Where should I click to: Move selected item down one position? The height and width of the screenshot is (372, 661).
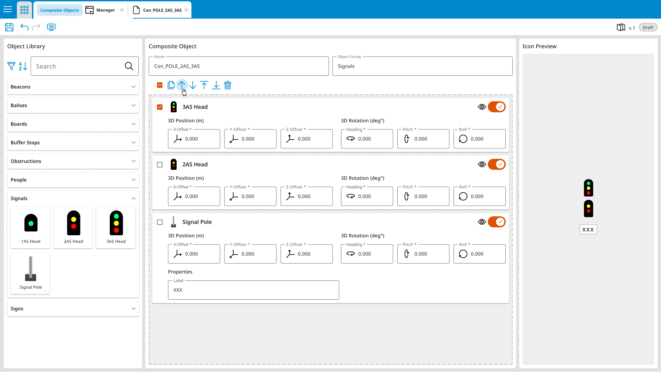pyautogui.click(x=193, y=85)
